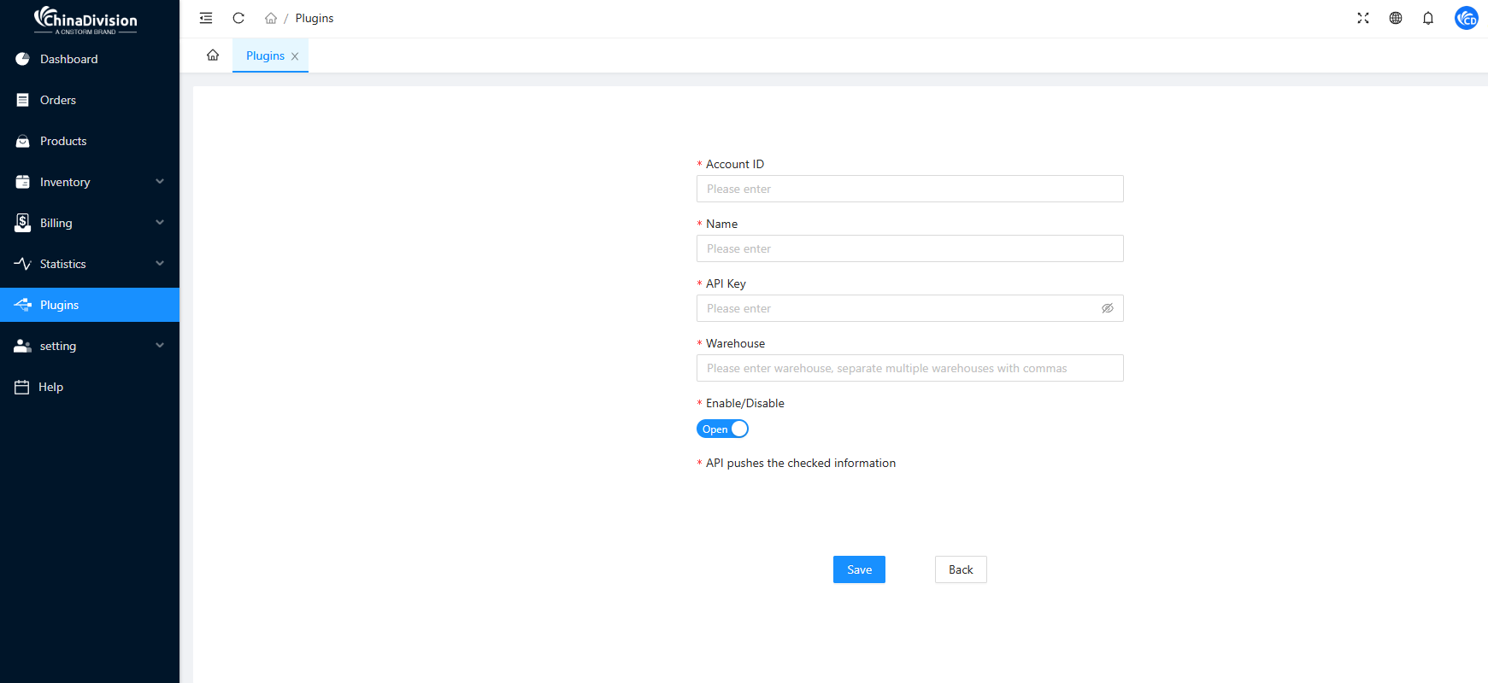This screenshot has width=1488, height=683.
Task: Go to Orders in sidebar
Action: [x=58, y=100]
